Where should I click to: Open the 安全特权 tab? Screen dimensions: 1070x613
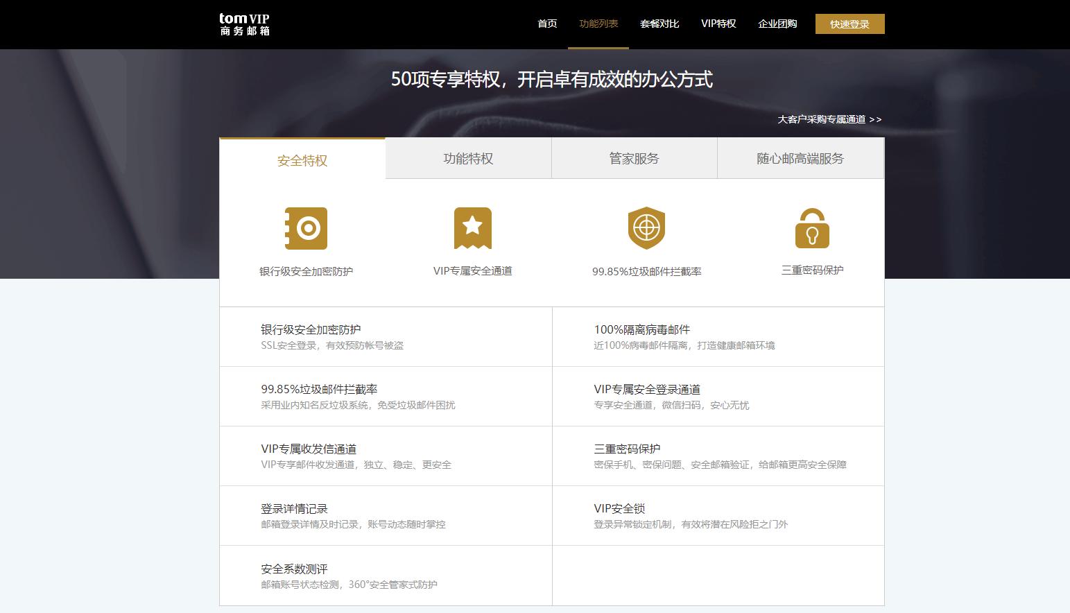point(302,160)
